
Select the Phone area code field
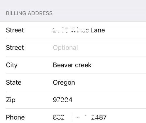[x=62, y=117]
